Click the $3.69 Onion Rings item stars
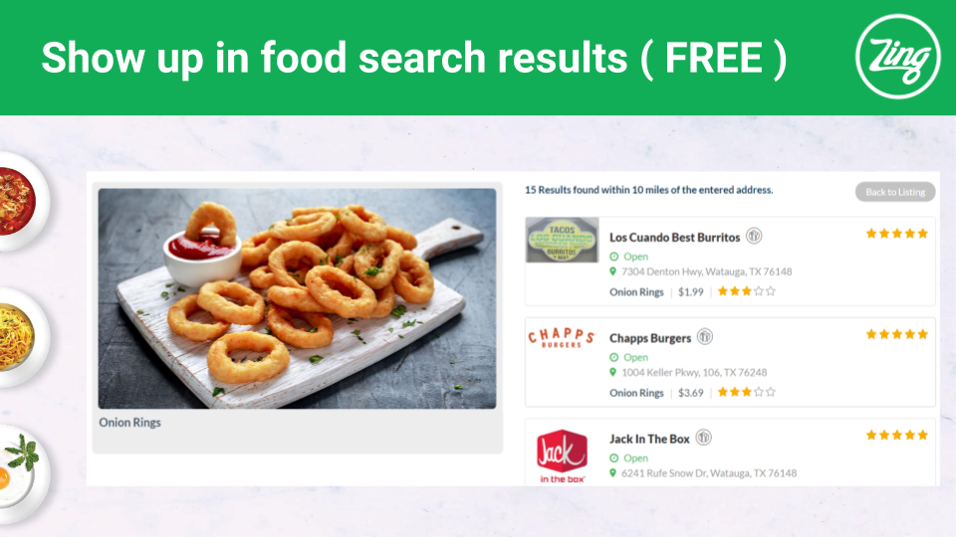This screenshot has height=537, width=956. click(x=746, y=392)
